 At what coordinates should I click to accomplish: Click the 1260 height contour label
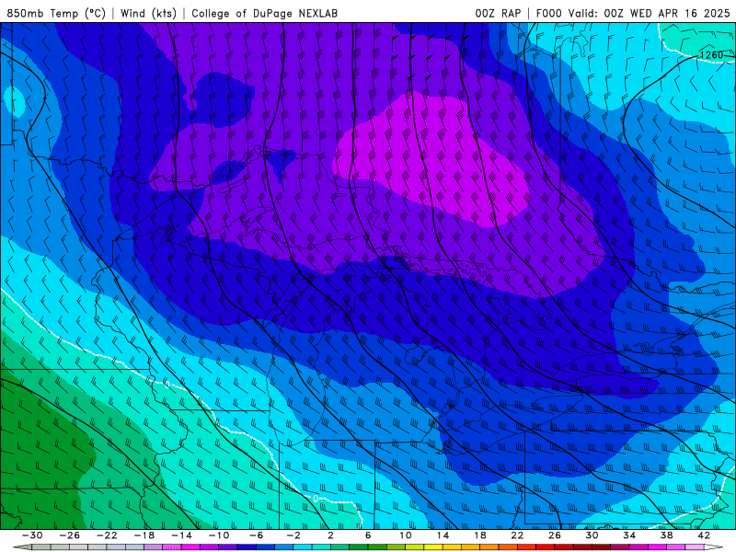pyautogui.click(x=711, y=55)
